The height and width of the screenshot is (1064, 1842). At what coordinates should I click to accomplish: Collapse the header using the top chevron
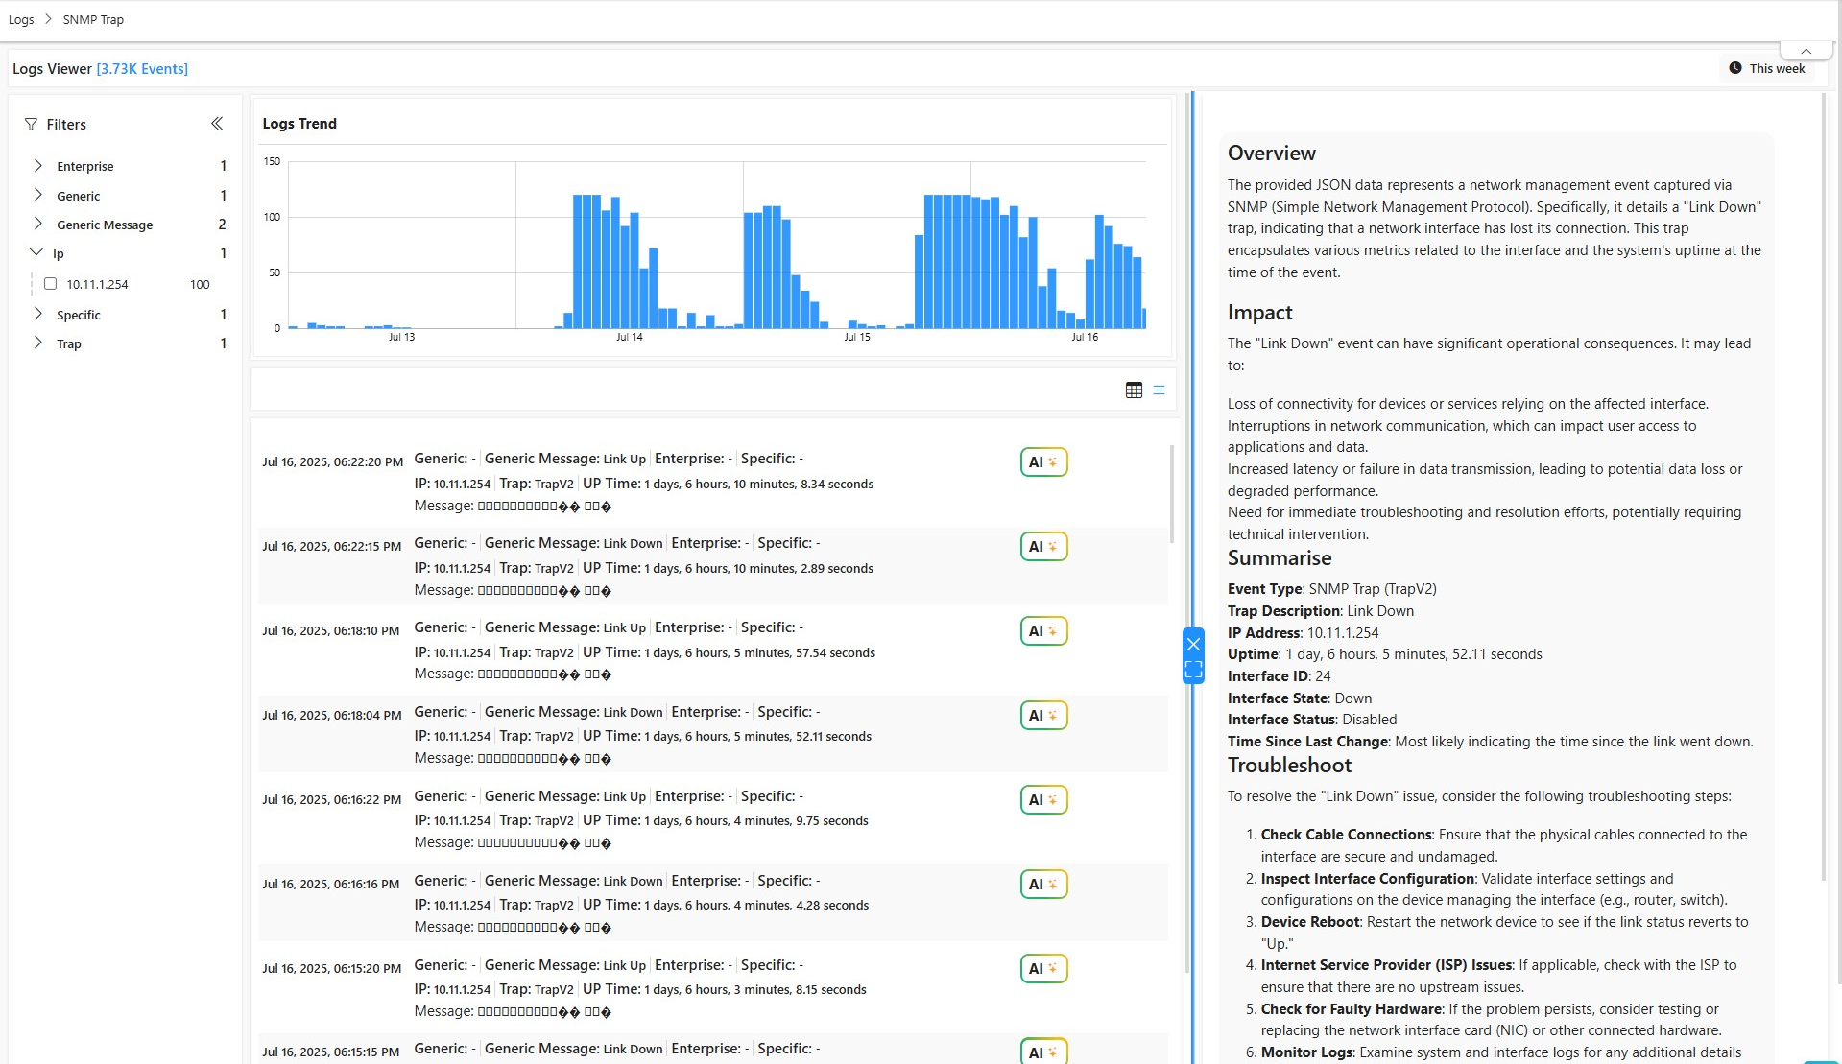click(x=1806, y=51)
